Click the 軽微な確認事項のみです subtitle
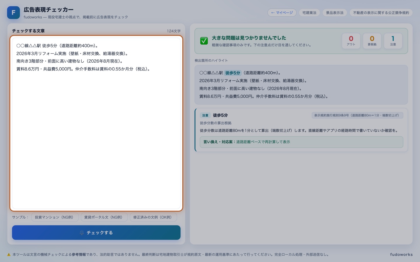Screen dimensions: 420x262 pos(262,45)
